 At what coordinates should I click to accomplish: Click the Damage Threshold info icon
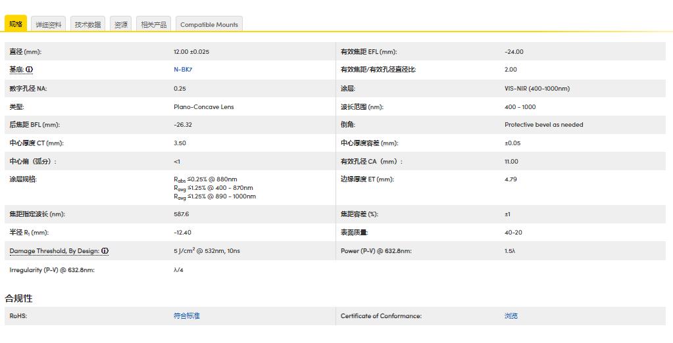pyautogui.click(x=105, y=251)
